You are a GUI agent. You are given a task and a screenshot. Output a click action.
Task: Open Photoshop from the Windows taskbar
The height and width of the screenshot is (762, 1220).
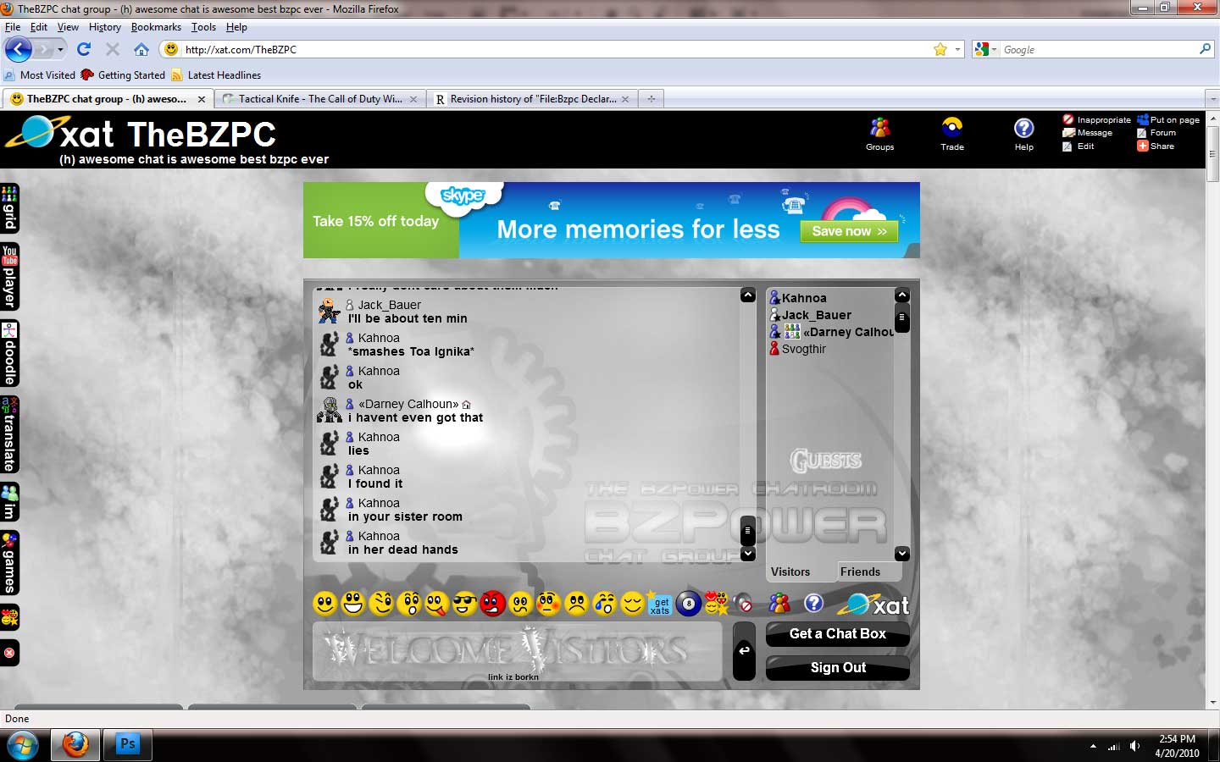pyautogui.click(x=127, y=744)
